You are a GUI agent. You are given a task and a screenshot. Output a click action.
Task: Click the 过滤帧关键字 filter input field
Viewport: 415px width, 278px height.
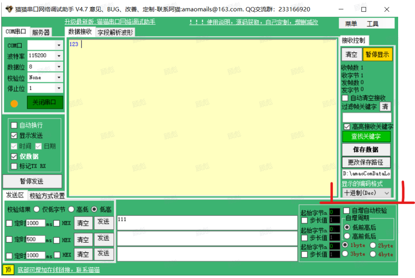coord(366,118)
